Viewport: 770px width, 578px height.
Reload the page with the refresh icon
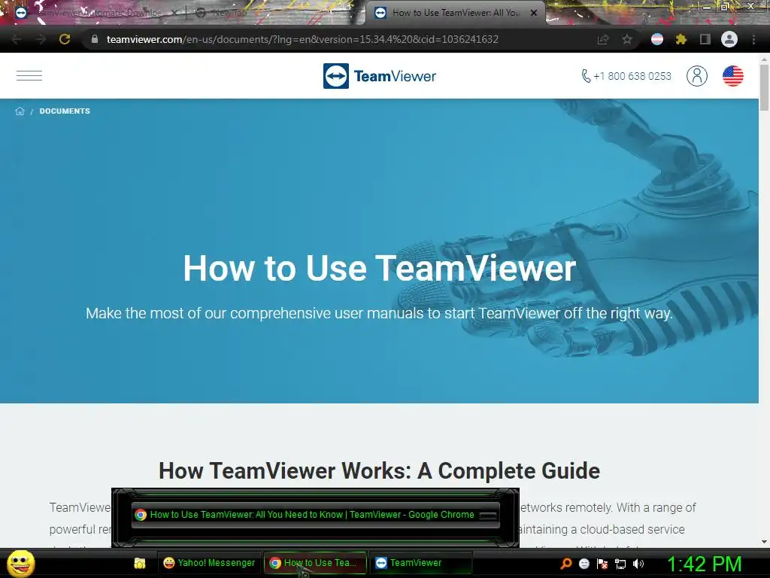(x=65, y=39)
